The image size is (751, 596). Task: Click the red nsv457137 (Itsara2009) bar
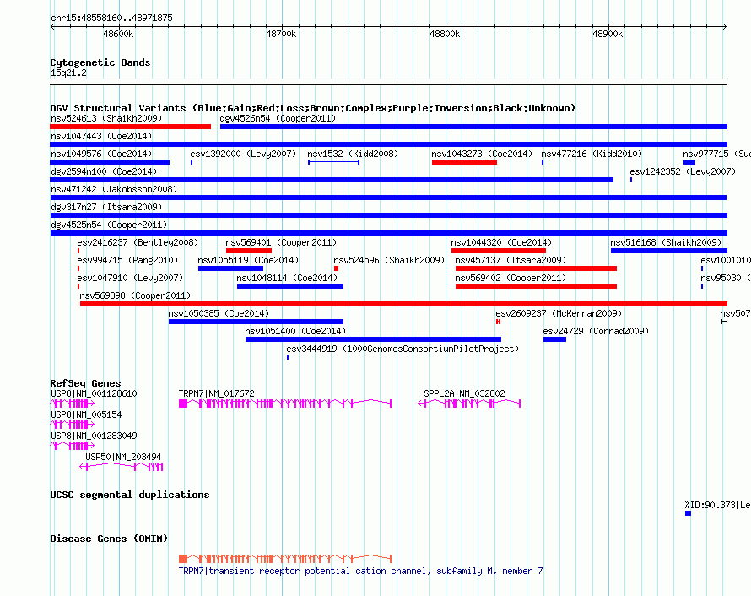pyautogui.click(x=536, y=268)
